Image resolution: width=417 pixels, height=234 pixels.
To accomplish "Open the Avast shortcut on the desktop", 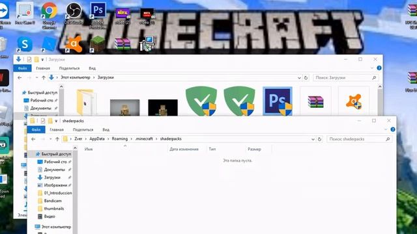I will tap(74, 44).
